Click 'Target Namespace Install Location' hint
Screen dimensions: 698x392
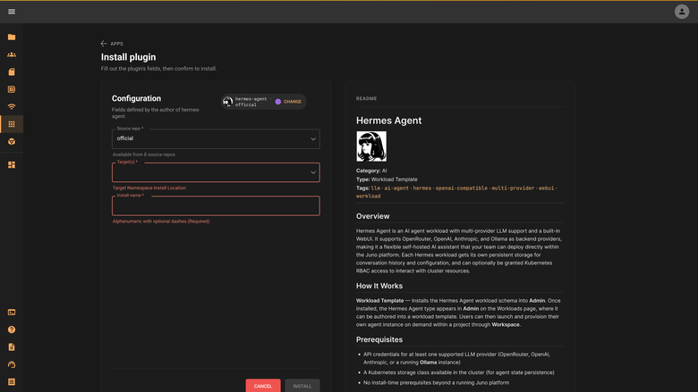[x=149, y=188]
